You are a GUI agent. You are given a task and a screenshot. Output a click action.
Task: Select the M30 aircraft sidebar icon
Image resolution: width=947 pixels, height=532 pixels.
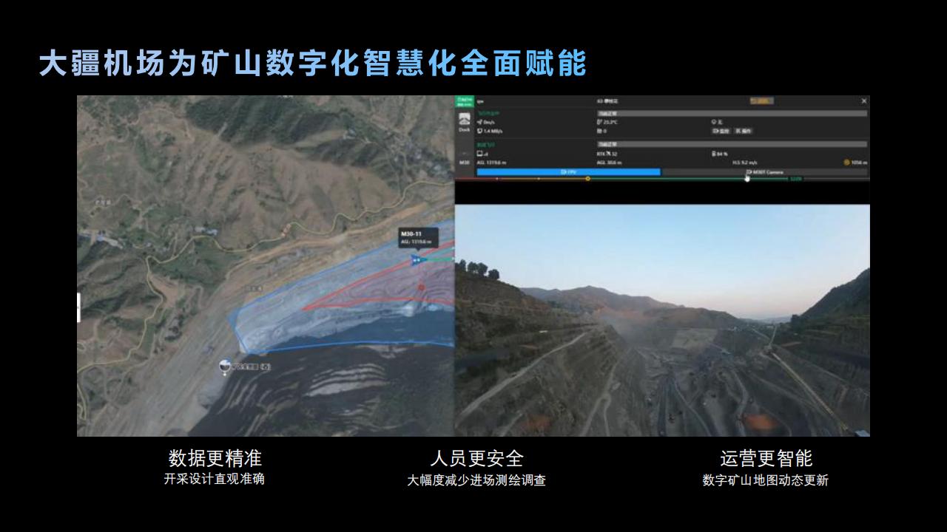[464, 162]
